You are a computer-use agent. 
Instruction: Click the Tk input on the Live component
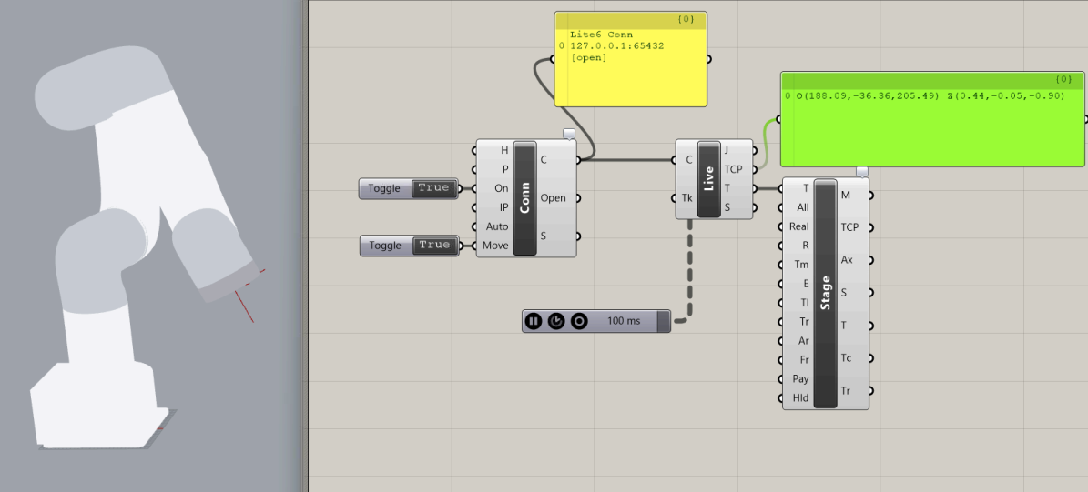pyautogui.click(x=686, y=198)
